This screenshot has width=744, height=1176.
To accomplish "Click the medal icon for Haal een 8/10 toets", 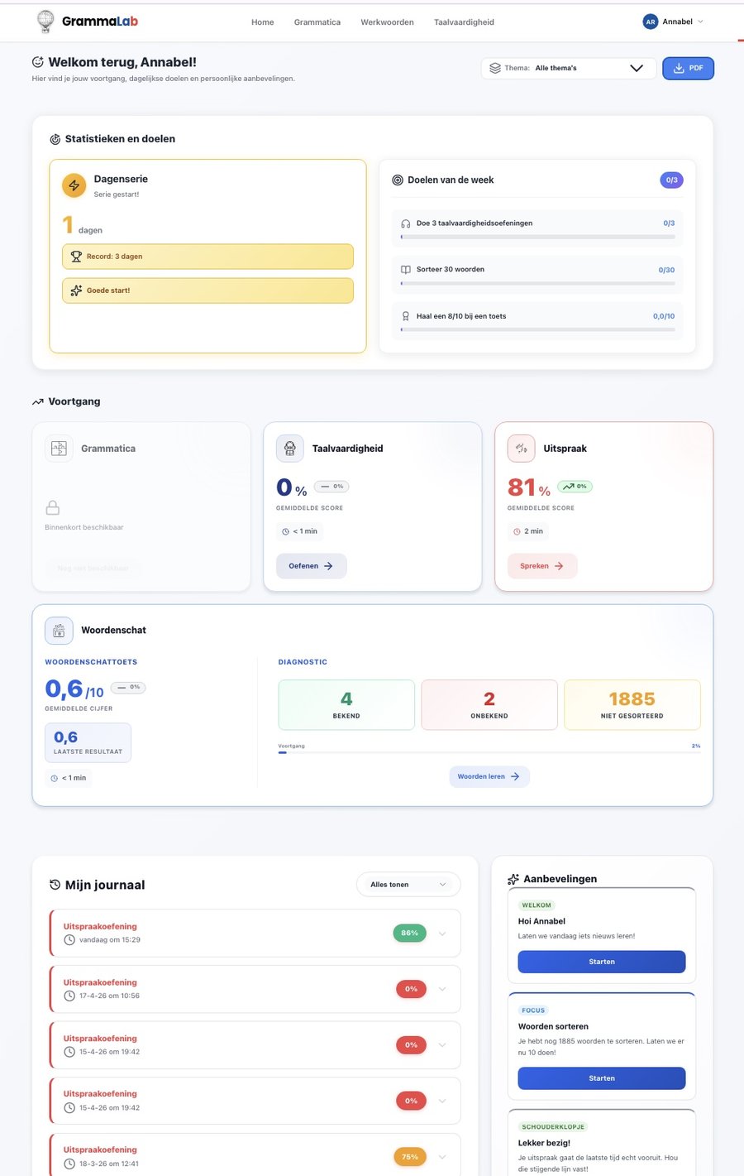I will [x=405, y=315].
